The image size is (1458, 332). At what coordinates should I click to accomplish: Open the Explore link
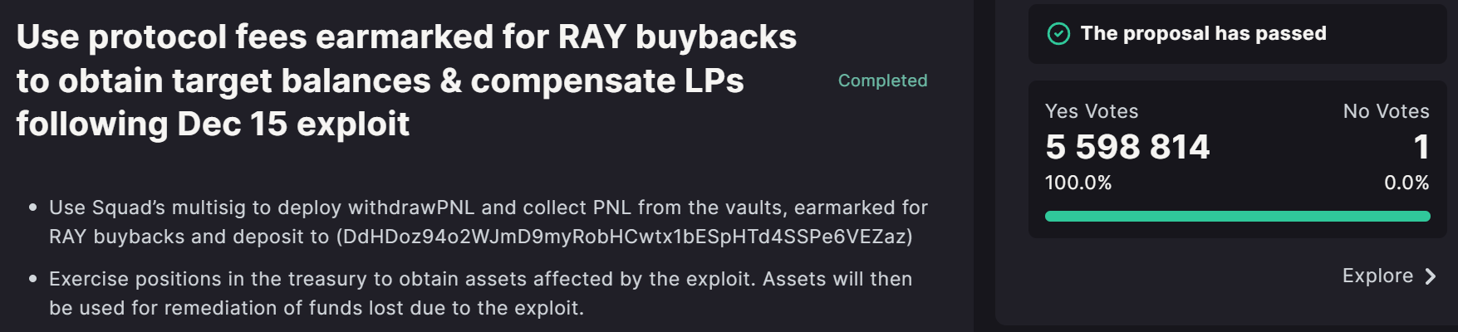point(1389,276)
